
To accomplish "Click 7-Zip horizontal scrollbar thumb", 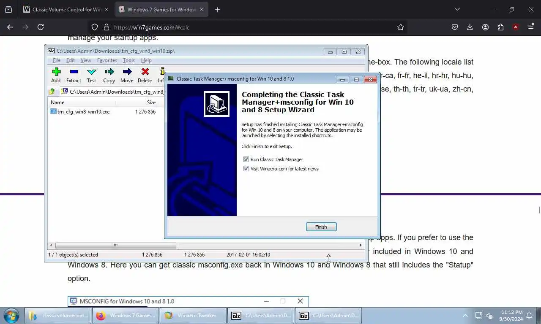I will tap(115, 245).
